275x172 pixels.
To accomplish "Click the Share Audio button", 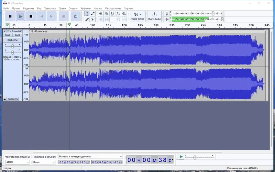I will (154, 16).
